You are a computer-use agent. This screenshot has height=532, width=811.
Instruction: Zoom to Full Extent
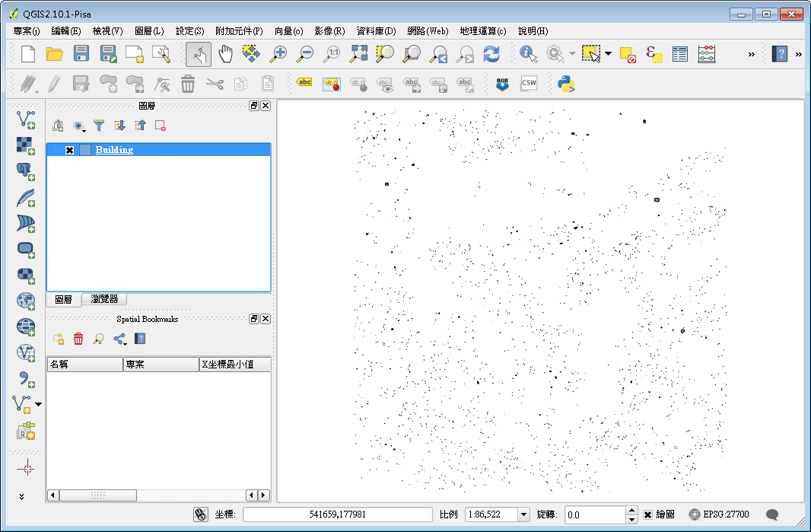(x=357, y=54)
